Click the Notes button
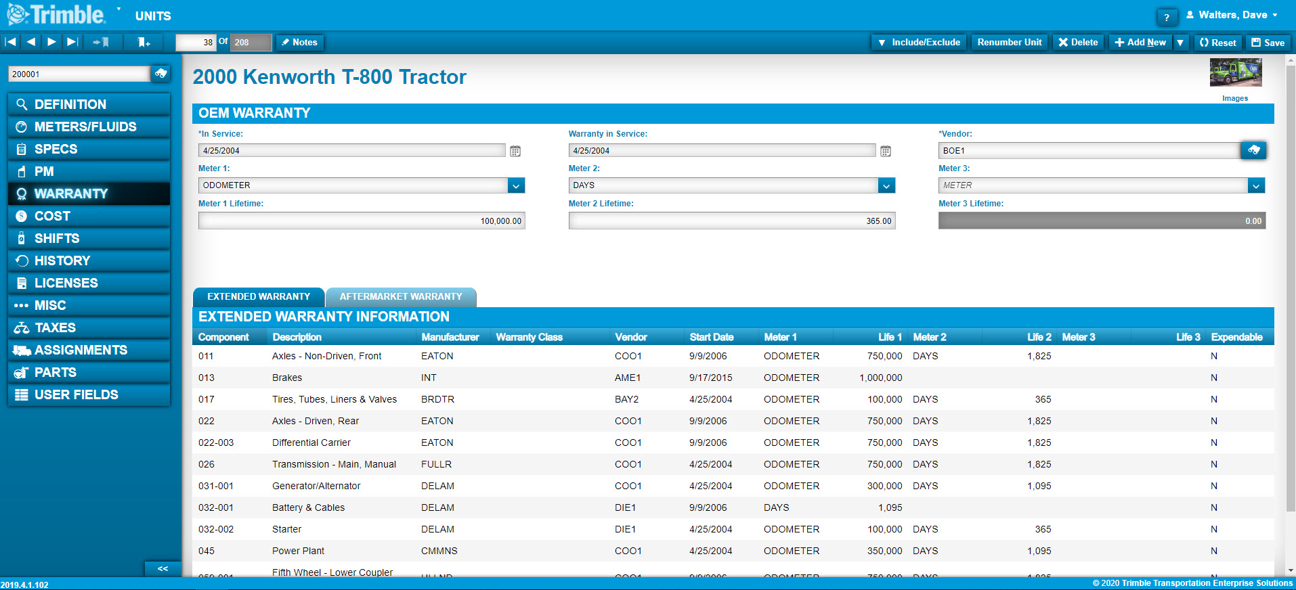 [x=300, y=42]
